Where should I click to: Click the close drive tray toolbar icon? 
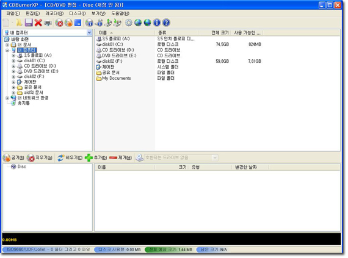point(118,23)
